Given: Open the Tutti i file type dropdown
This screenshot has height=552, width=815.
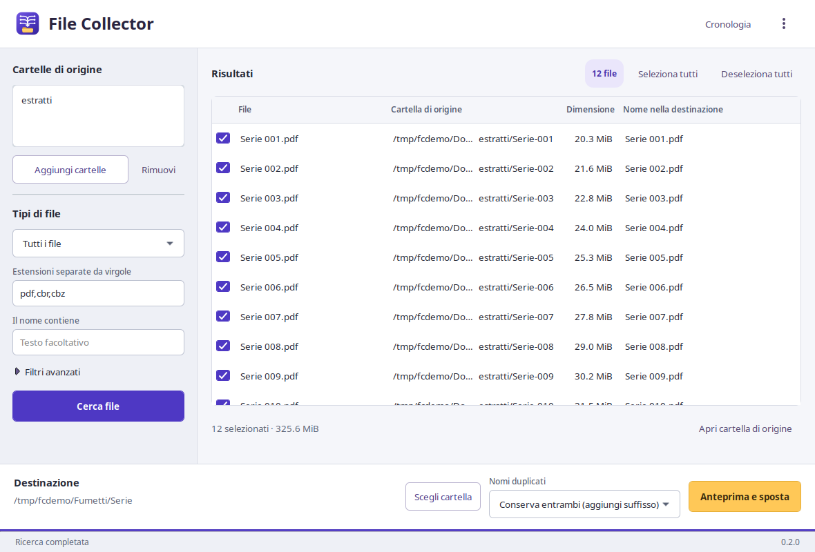Looking at the screenshot, I should point(98,244).
